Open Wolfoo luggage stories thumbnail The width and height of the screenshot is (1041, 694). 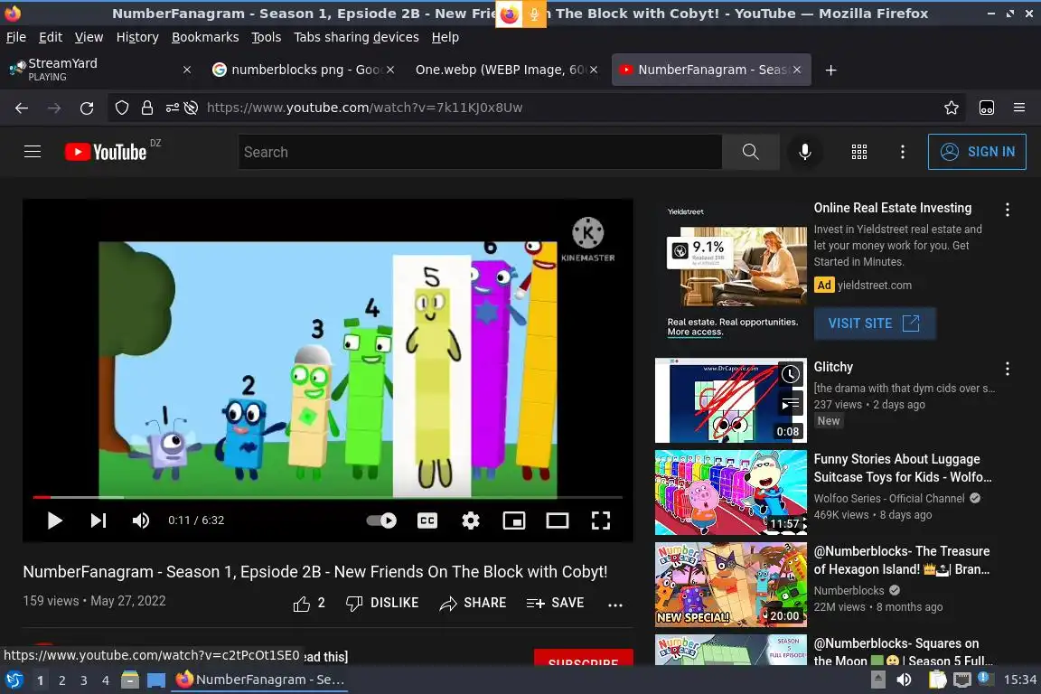coord(730,492)
